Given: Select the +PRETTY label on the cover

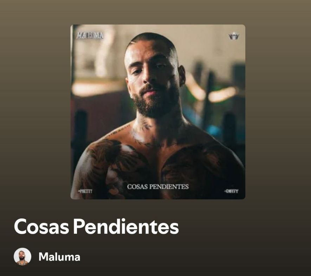Looking at the screenshot, I should tap(85, 191).
